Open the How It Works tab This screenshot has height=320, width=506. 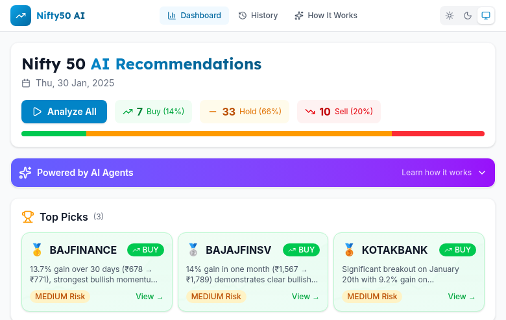point(326,16)
